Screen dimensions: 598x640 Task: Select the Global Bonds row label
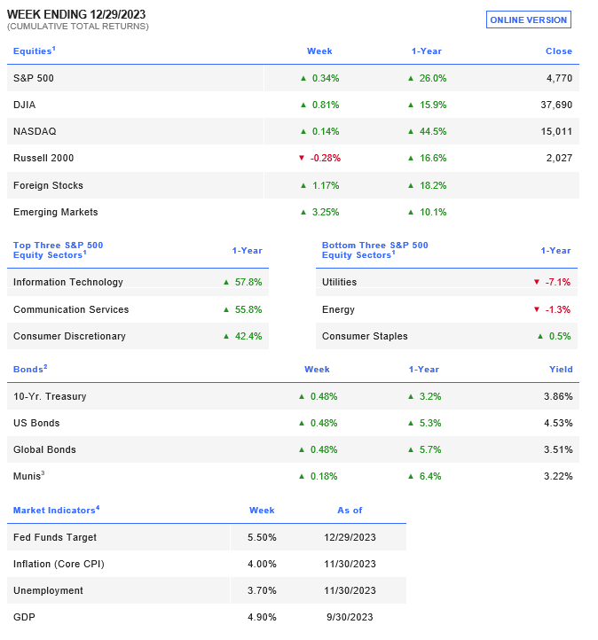(x=44, y=449)
